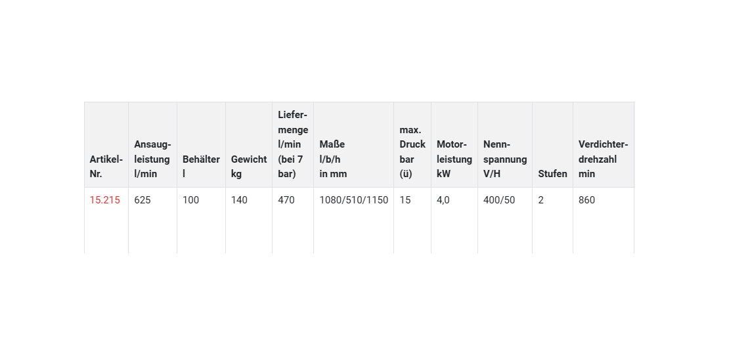Select the 1080/510/1150 dimensions cell
Screen dimensions: 748x351
pos(353,200)
